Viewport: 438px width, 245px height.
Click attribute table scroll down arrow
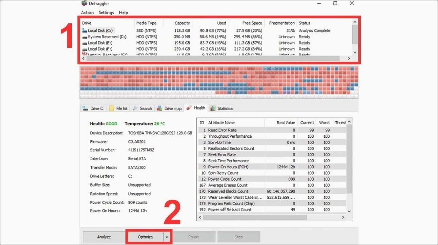(349, 211)
